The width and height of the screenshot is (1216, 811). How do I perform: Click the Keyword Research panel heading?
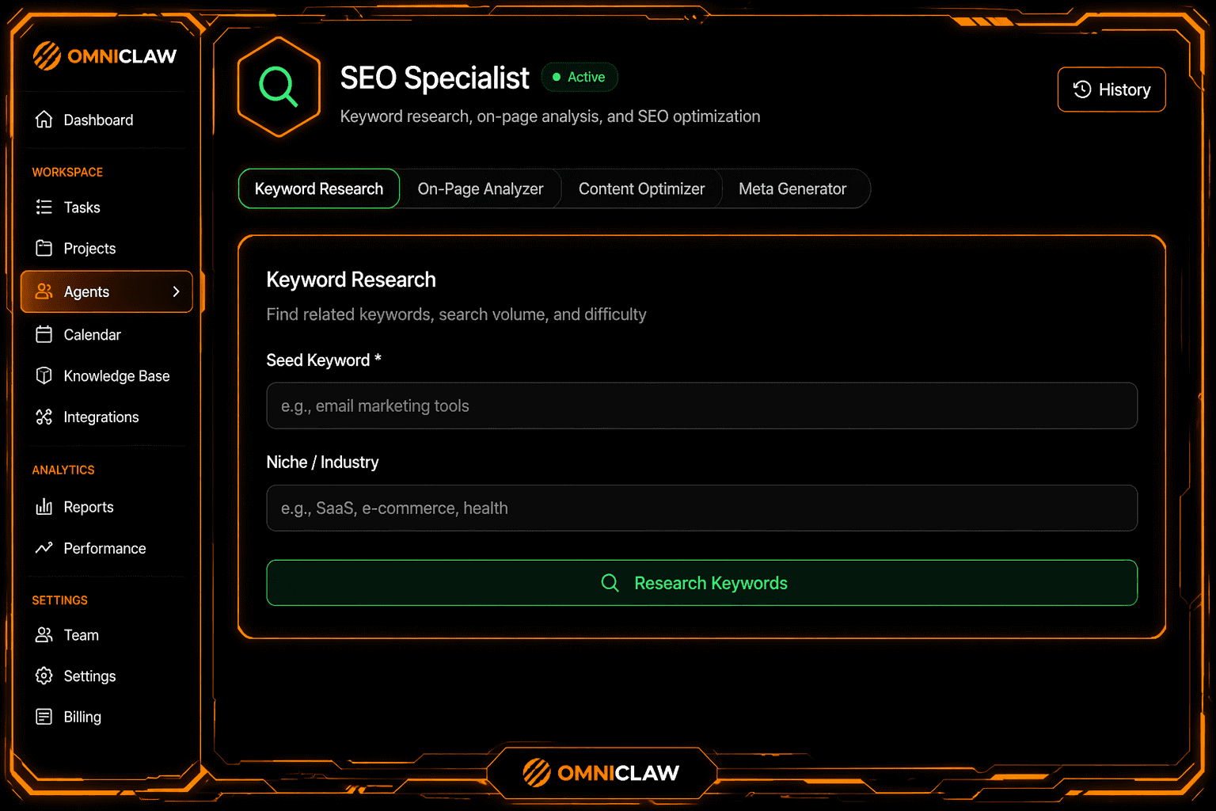pyautogui.click(x=351, y=280)
